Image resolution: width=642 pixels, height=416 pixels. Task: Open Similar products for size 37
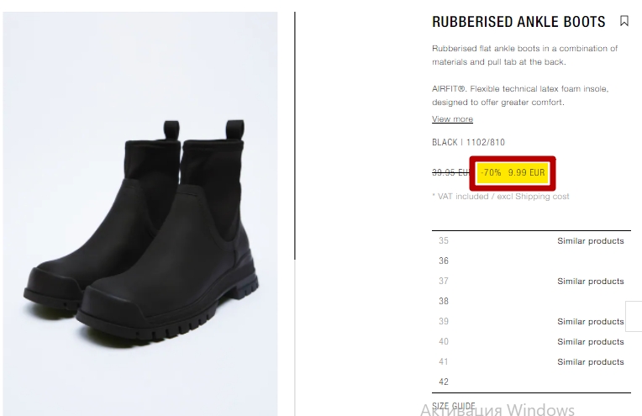[x=591, y=282]
